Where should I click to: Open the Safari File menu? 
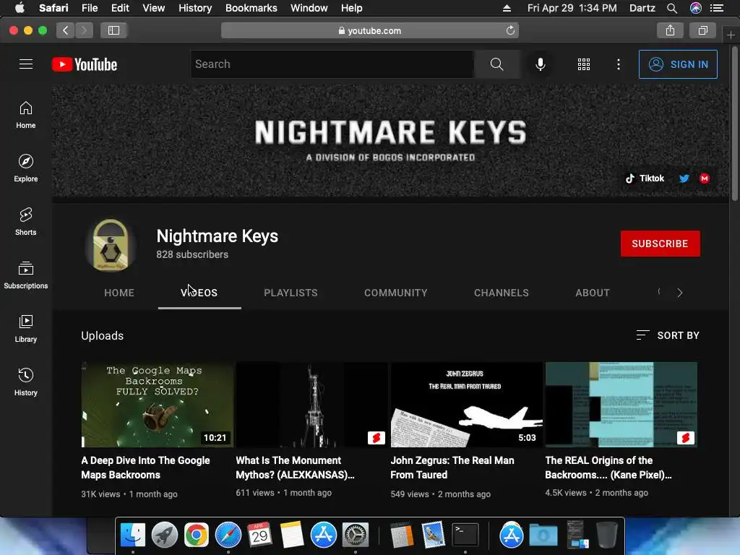[89, 8]
